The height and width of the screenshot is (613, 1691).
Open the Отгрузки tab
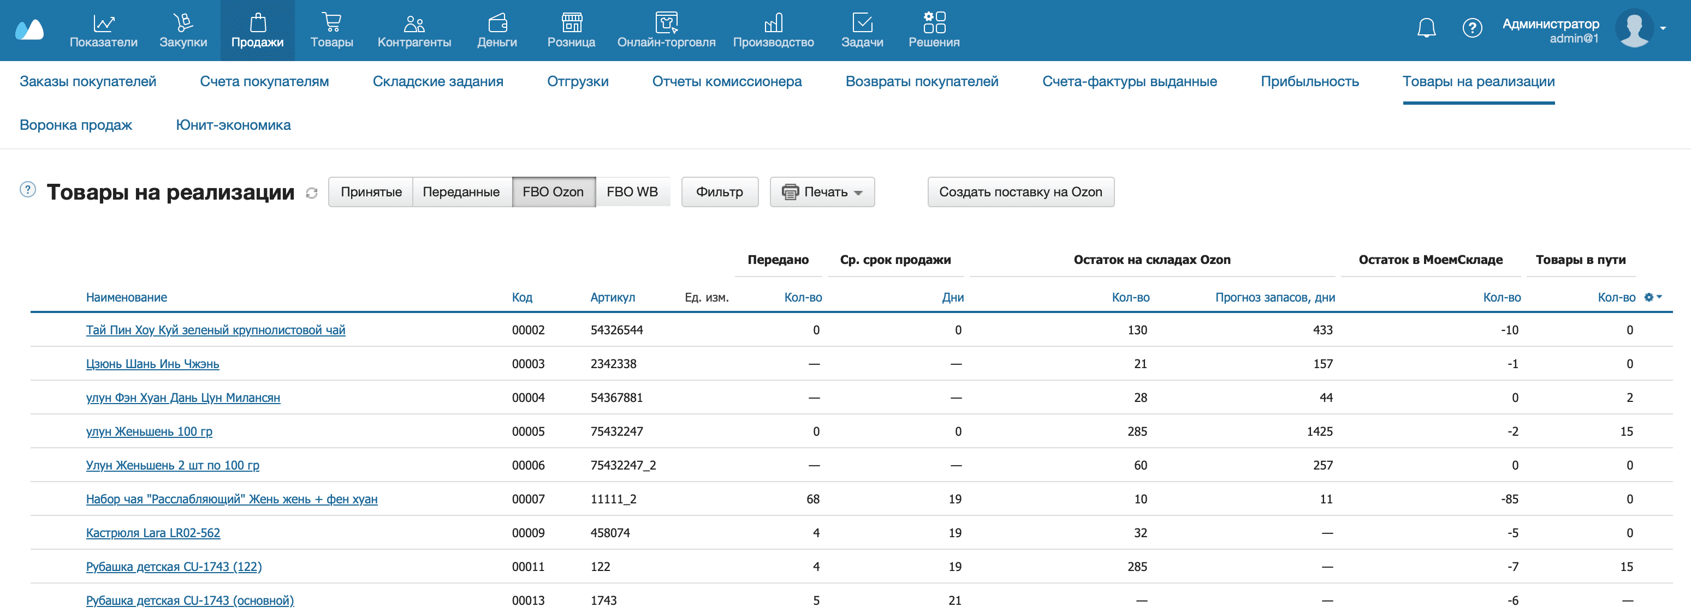click(577, 81)
